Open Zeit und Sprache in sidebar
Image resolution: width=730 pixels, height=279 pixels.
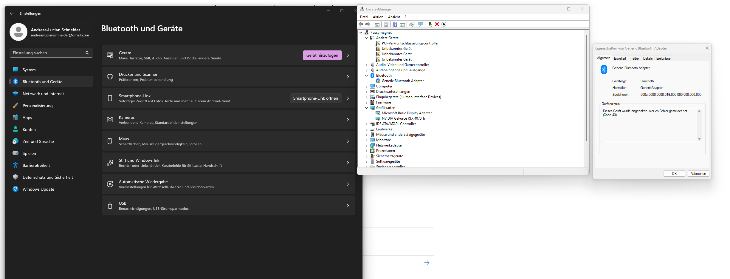(51, 141)
